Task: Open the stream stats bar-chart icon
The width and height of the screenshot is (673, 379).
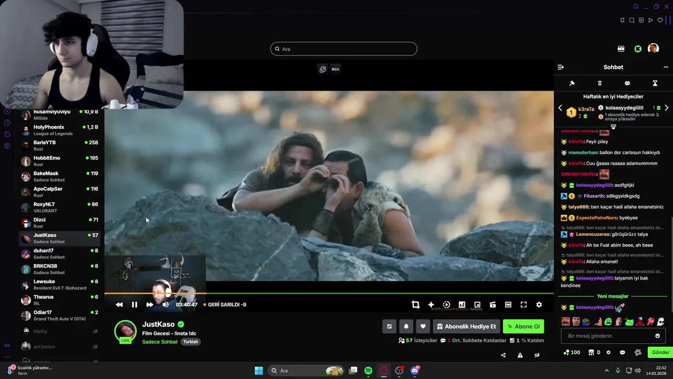Action: (x=462, y=304)
